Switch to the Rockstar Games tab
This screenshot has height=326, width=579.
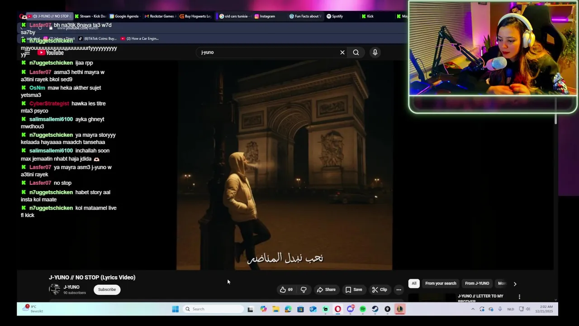pos(160,16)
